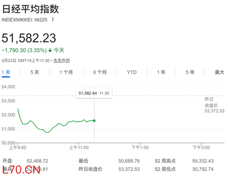Select the 6 个月 range tab
The image size is (228, 178).
100,72
